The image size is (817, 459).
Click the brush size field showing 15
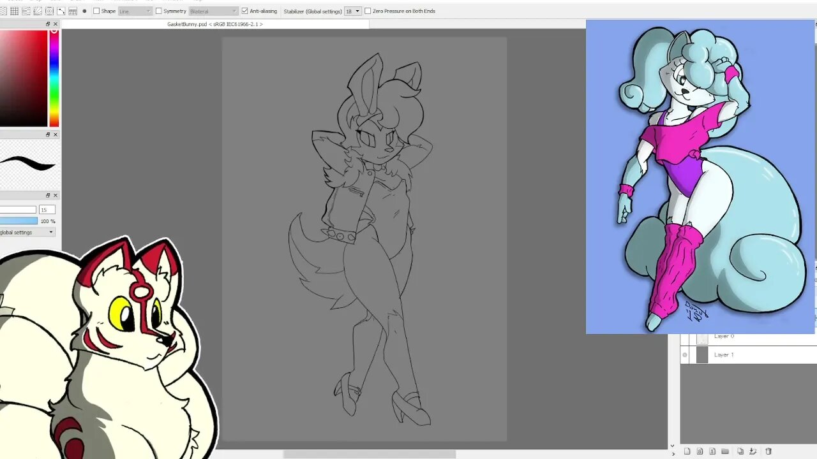click(x=47, y=210)
